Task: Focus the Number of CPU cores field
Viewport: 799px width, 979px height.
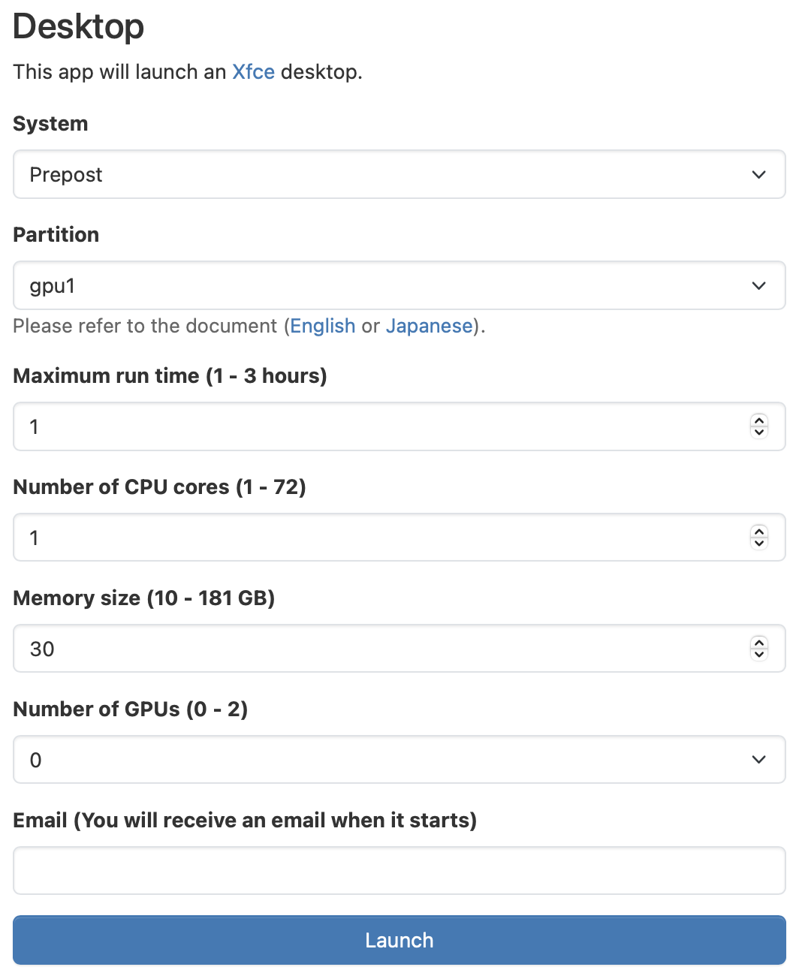Action: point(399,538)
